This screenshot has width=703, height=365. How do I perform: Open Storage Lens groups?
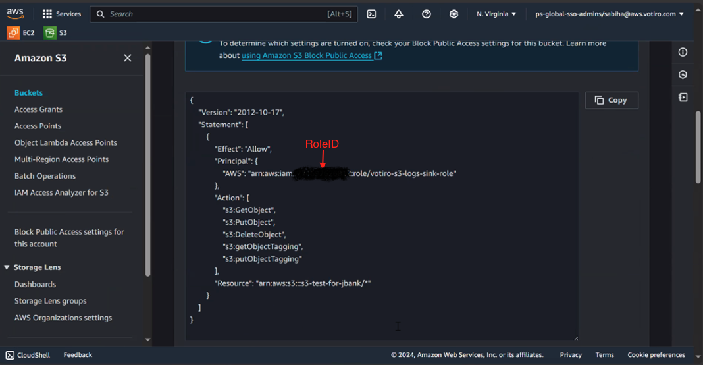tap(50, 301)
